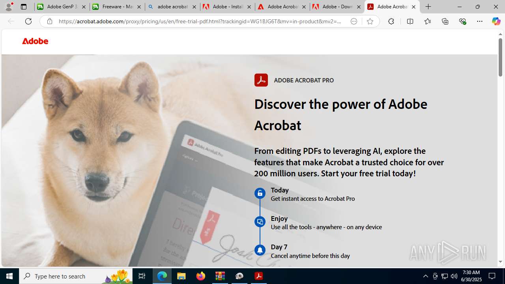Open Microsoft Edge from taskbar
This screenshot has width=505, height=284.
(162, 276)
